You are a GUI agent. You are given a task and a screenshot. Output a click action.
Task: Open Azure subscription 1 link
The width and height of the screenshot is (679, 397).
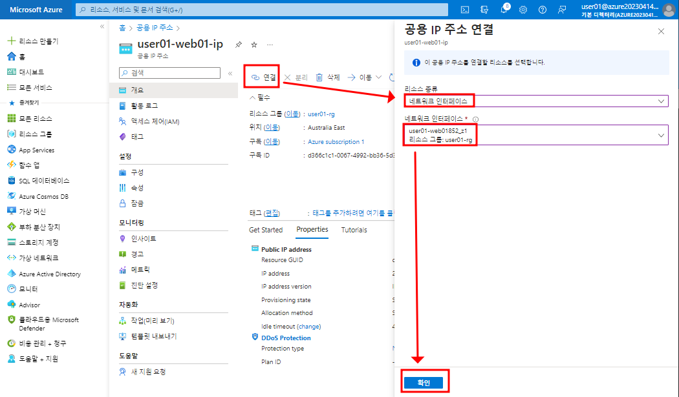tap(336, 141)
